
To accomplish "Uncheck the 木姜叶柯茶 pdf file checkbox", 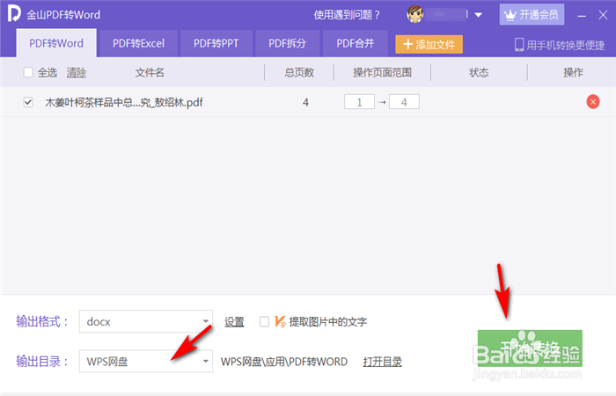I will (28, 103).
